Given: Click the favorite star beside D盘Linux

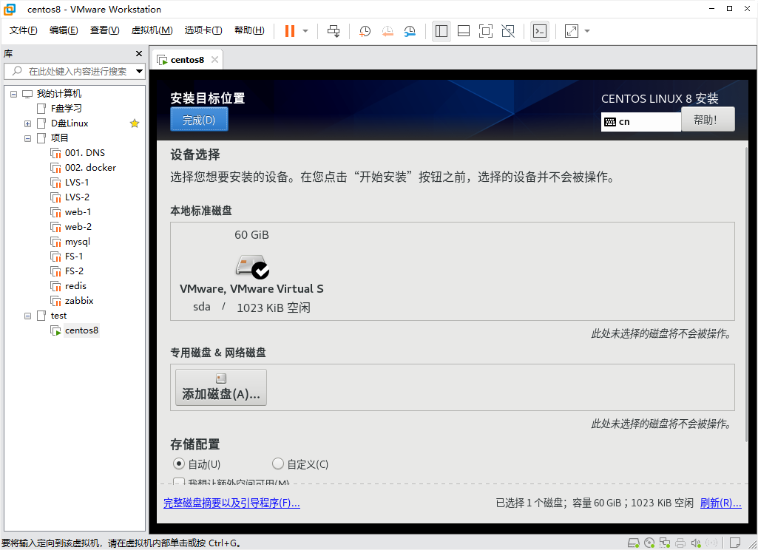Looking at the screenshot, I should pos(135,123).
